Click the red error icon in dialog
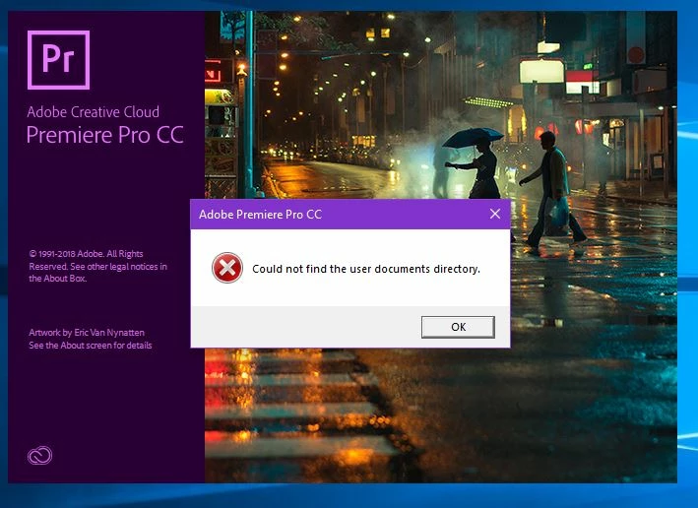 (227, 268)
